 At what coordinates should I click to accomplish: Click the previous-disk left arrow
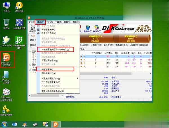click(x=32, y=36)
